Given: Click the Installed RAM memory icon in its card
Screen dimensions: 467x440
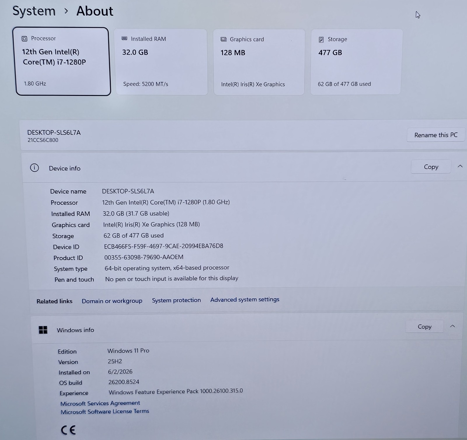Looking at the screenshot, I should tap(125, 39).
